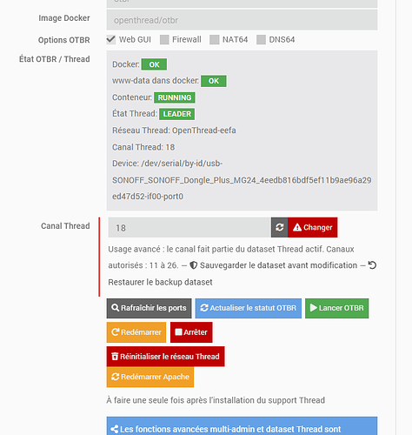The height and width of the screenshot is (435, 412).
Task: Click the shield icon before Sauvegarder le dataset
Action: pyautogui.click(x=194, y=265)
